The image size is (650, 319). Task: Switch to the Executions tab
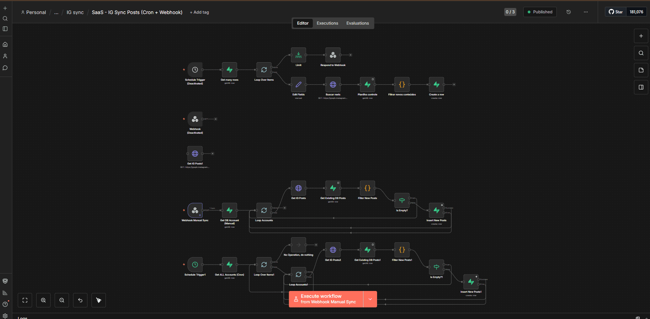pyautogui.click(x=327, y=23)
